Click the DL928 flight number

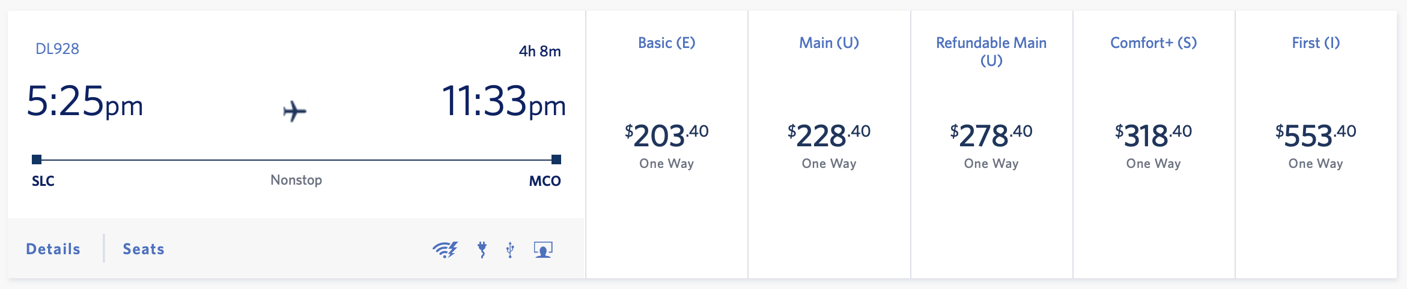57,49
